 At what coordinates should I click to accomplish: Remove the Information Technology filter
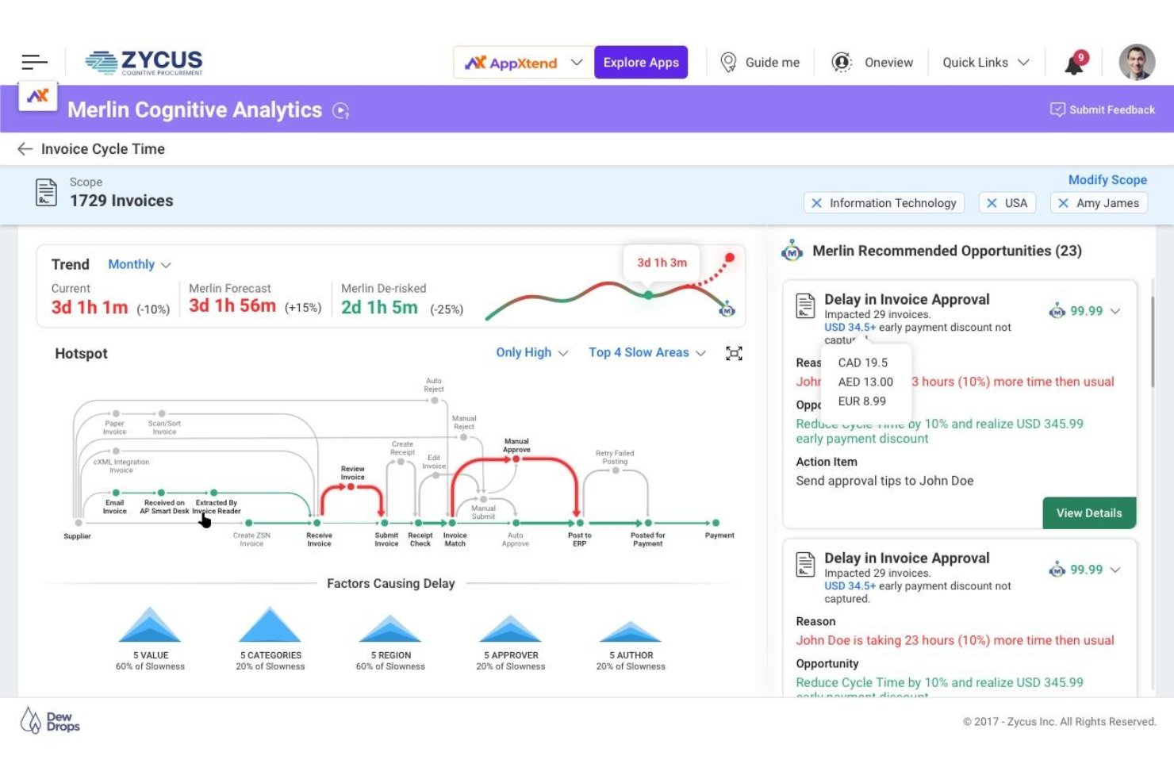point(816,203)
